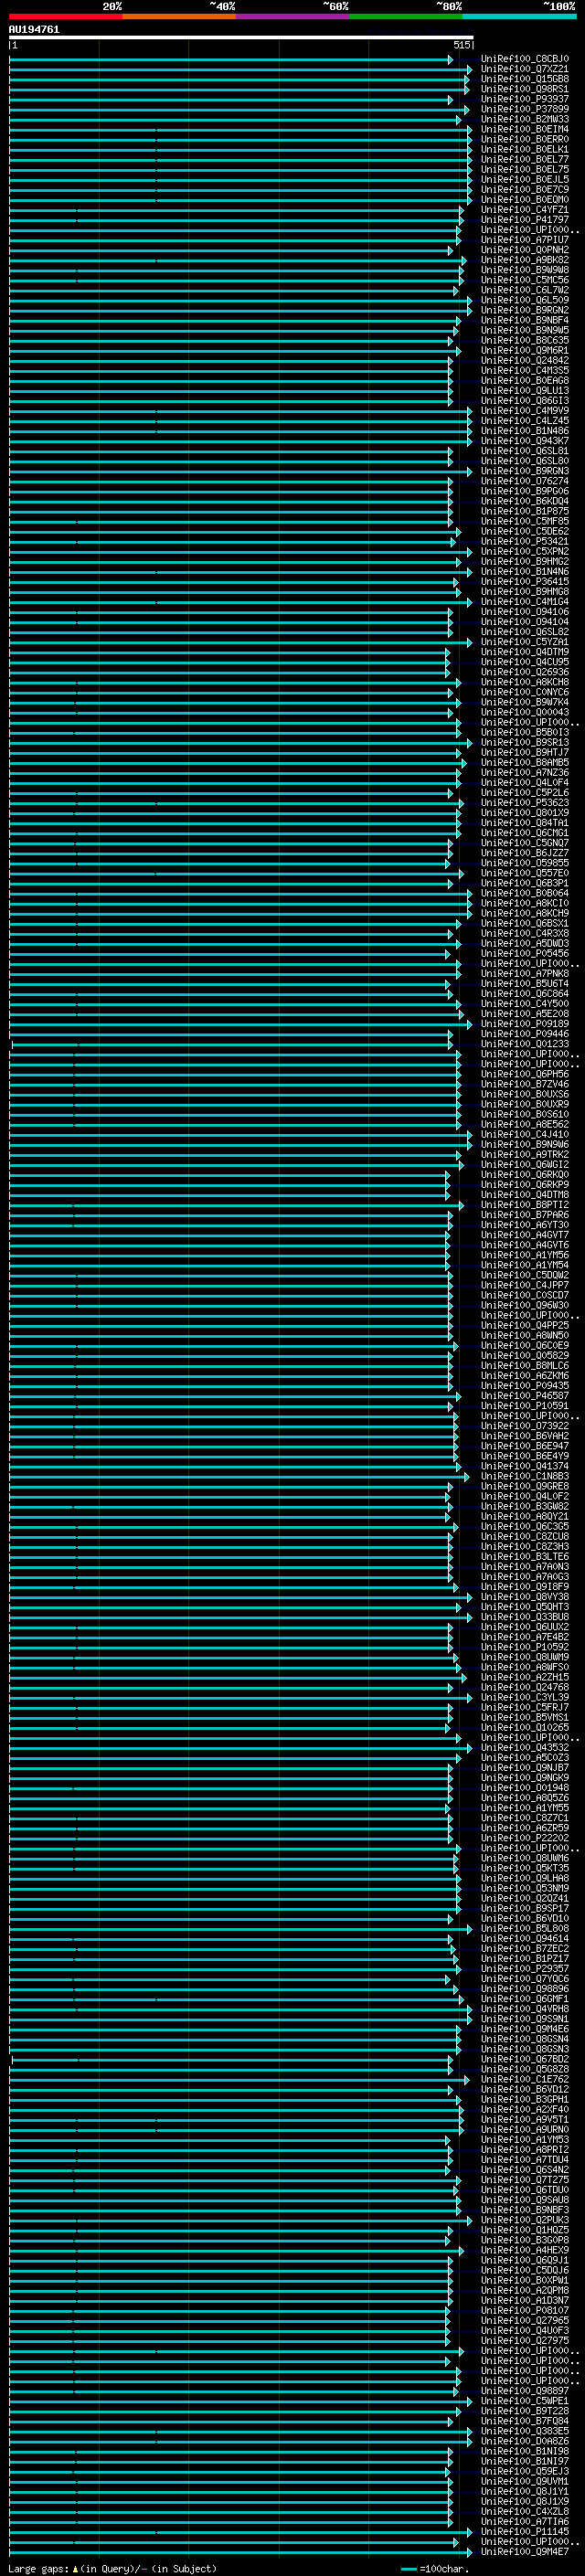
Task: Click the orange ~40% identity legend segment
Action: pyautogui.click(x=180, y=16)
